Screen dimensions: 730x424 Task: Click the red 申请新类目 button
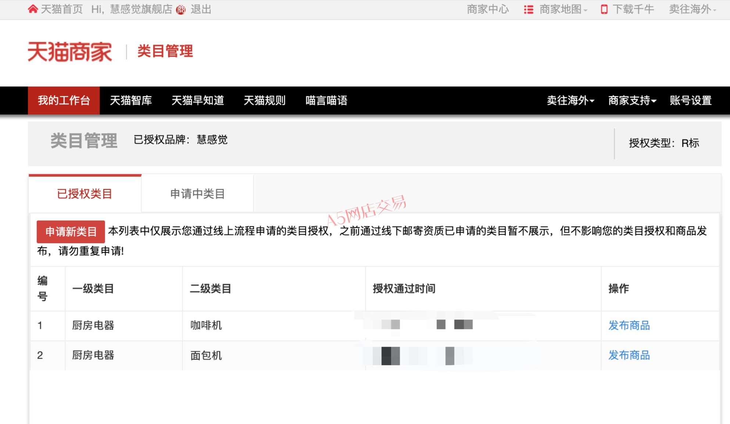tap(71, 231)
